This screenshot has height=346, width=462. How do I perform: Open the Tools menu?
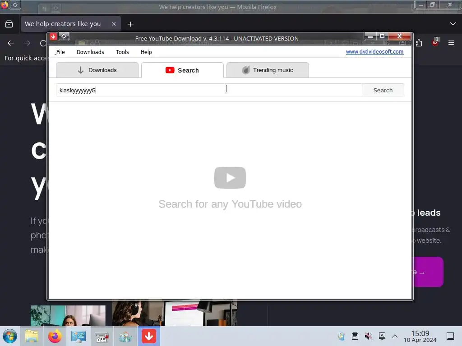coord(122,52)
